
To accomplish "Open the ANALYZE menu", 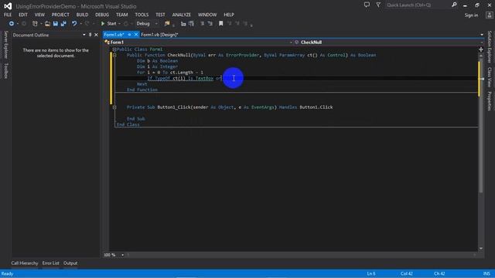I will [x=182, y=15].
